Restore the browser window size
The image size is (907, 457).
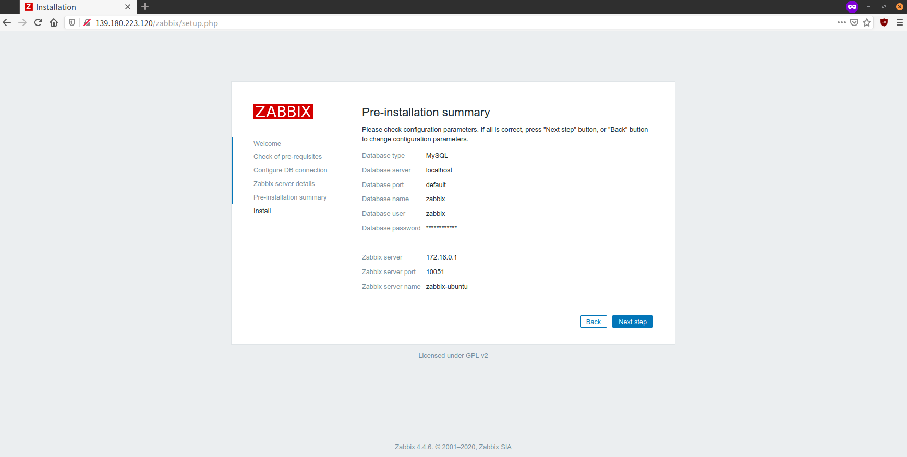point(884,7)
